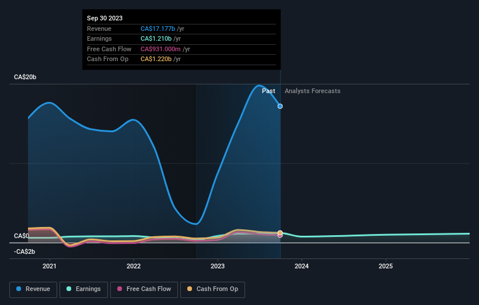Click the blue Revenue data point marker
The image size is (479, 305).
280,106
